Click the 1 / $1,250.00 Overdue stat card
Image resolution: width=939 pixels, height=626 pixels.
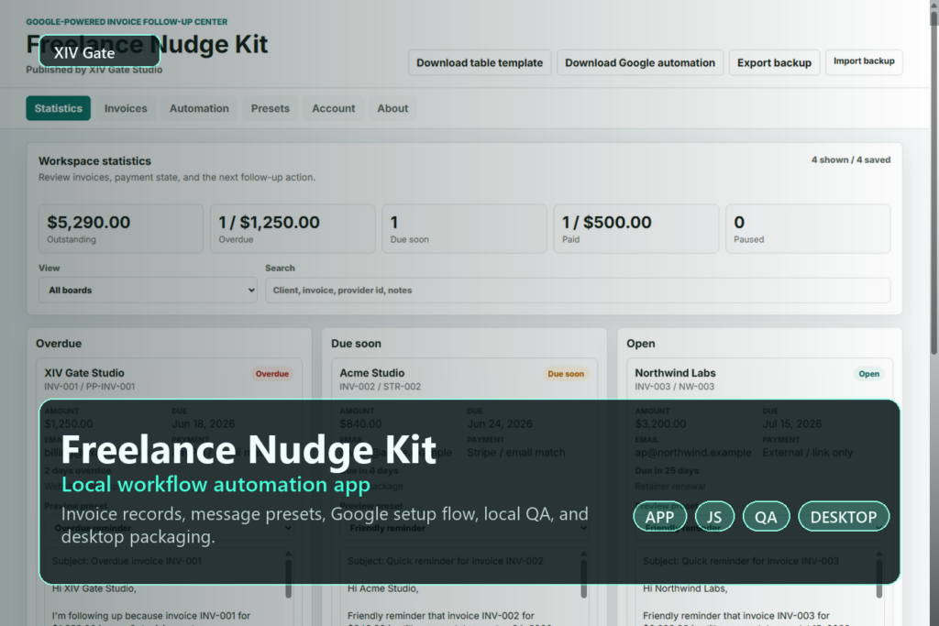point(293,228)
